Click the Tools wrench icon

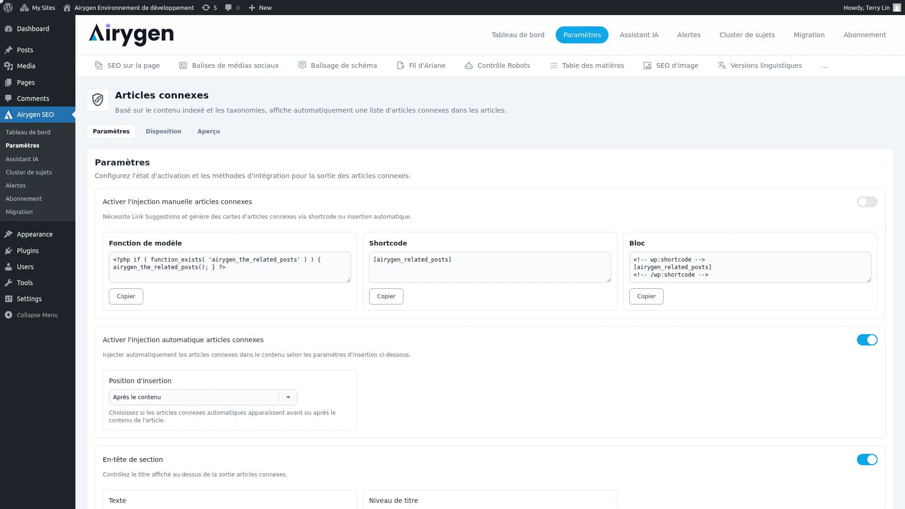(x=8, y=283)
